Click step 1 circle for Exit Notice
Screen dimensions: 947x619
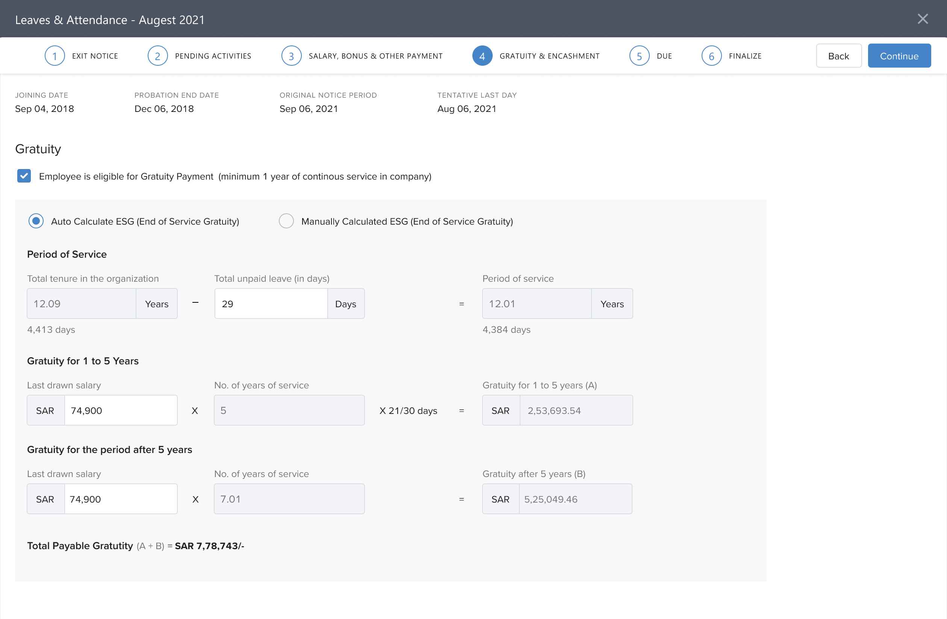click(x=54, y=56)
